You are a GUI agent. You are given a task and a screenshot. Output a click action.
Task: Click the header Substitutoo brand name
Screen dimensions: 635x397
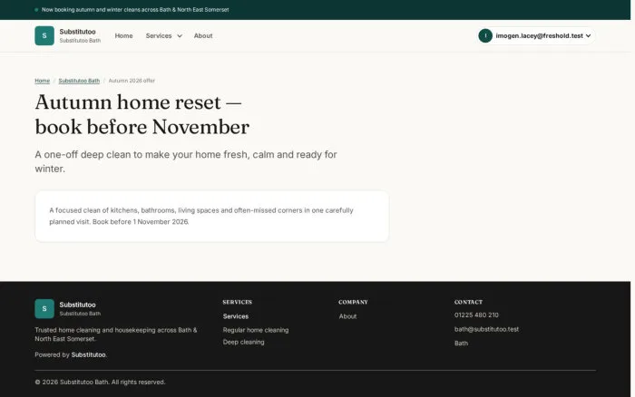click(77, 32)
